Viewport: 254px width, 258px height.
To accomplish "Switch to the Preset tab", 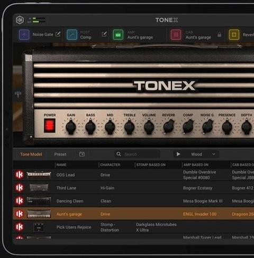I will [x=60, y=154].
